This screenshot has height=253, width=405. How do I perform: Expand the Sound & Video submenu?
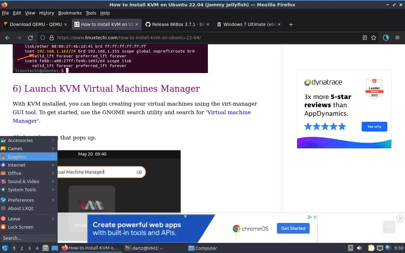tap(28, 182)
